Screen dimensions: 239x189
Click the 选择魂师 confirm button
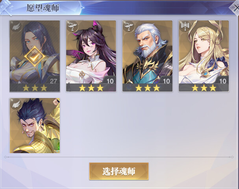point(119,171)
